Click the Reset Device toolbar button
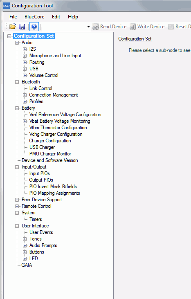Screen dimensions: 191x299 click(x=180, y=27)
